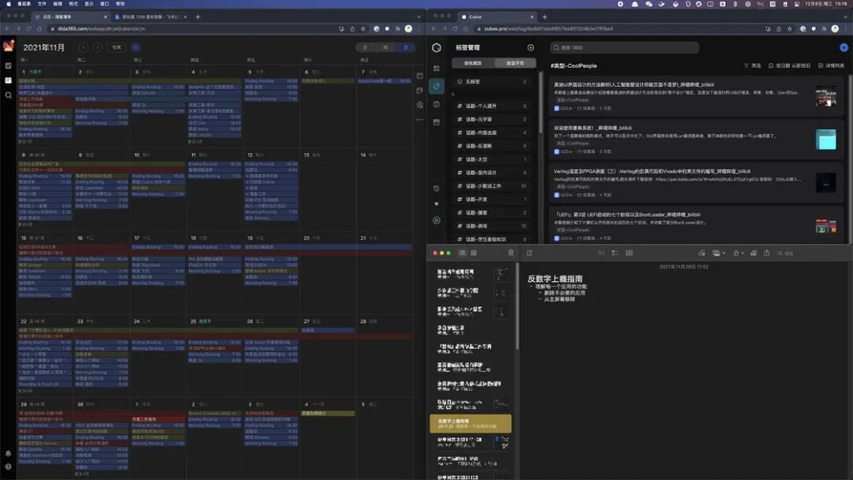
Task: Open the 格式 menu
Action: tap(73, 4)
